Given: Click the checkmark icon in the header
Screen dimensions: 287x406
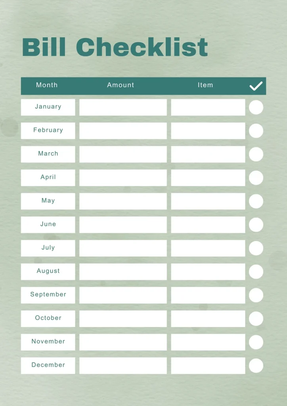Looking at the screenshot, I should coord(256,86).
